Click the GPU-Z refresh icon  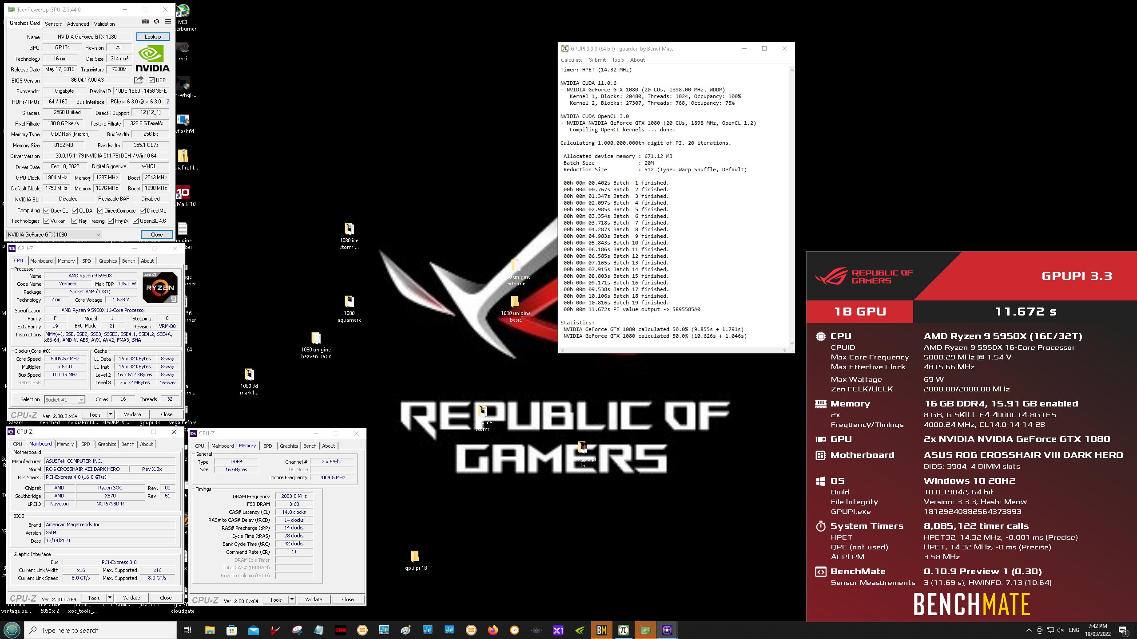coord(156,21)
